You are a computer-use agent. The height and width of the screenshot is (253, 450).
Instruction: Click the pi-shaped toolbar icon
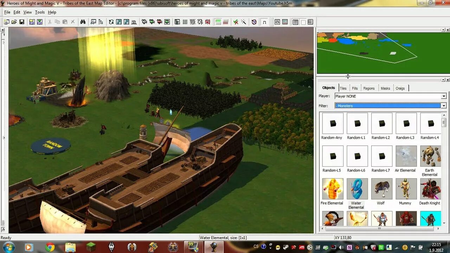tap(264, 22)
